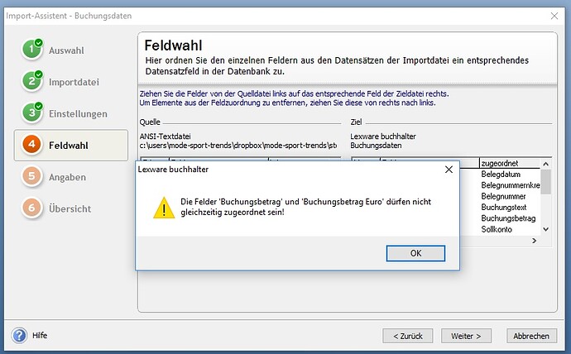Close the Lexware buchhalter warning dialog

[x=449, y=170]
